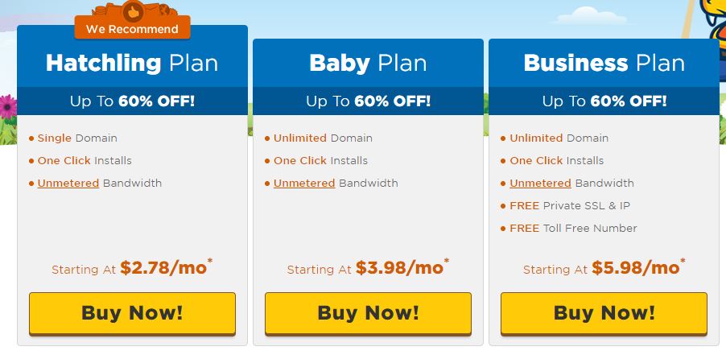This screenshot has width=726, height=355.
Task: Open Unmetered link in Hatchling Plan
Action: click(68, 184)
